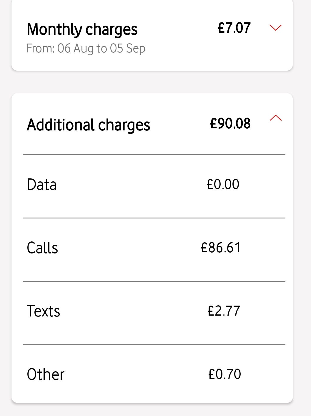This screenshot has height=416, width=311.
Task: Click the grey gap between the two cards
Action: [152, 82]
